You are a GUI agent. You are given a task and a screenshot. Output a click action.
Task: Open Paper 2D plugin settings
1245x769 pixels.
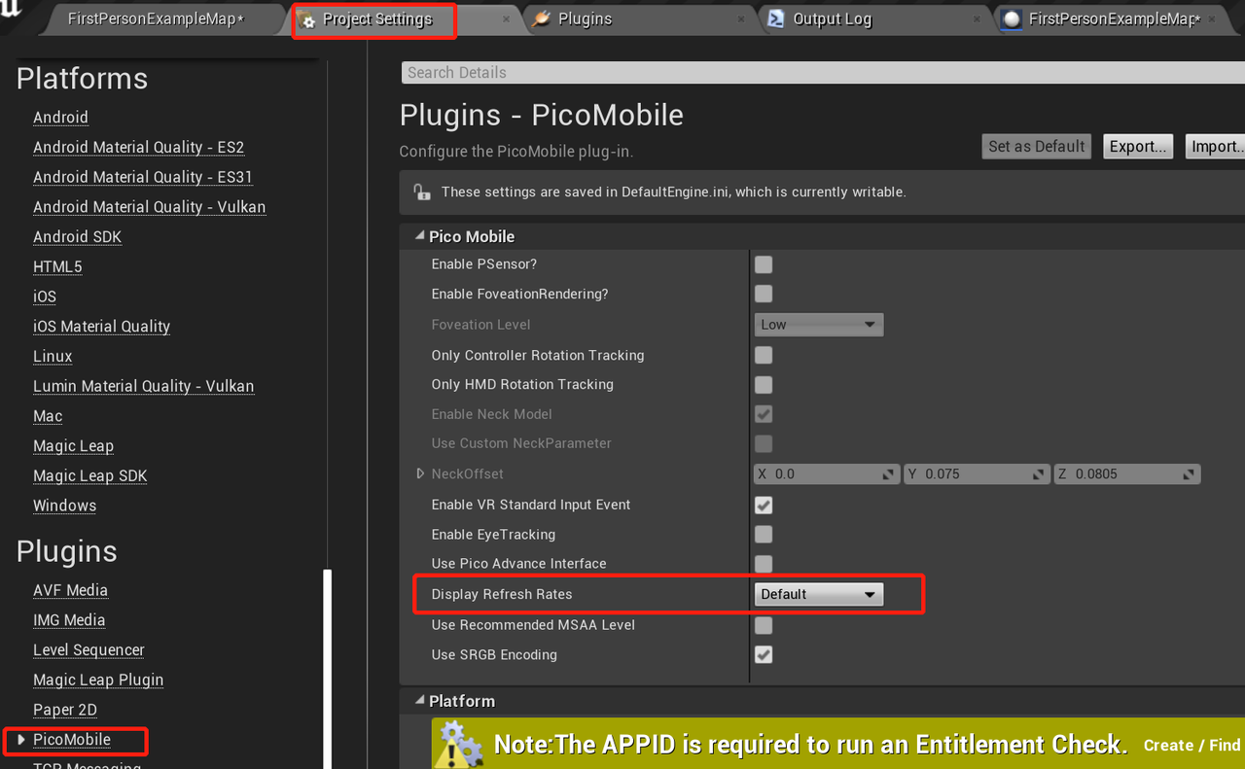(65, 710)
